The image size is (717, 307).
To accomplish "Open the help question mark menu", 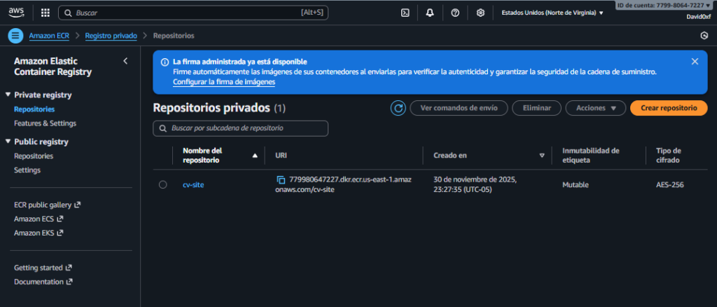I will click(454, 13).
